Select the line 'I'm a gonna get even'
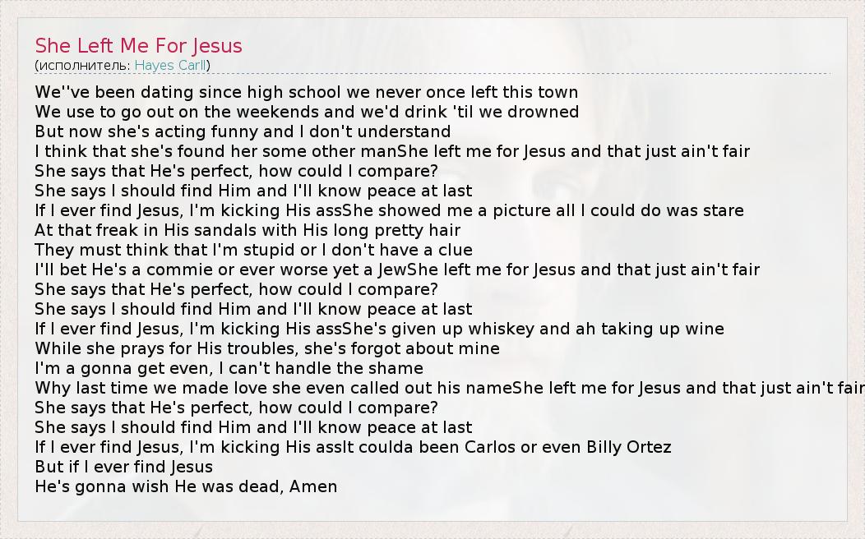865x539 pixels. 229,368
